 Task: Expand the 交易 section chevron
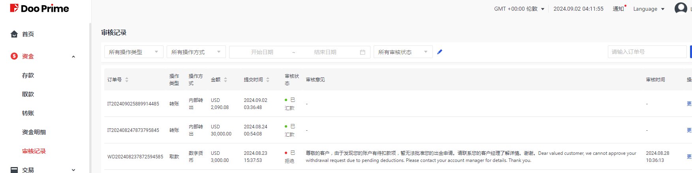coord(73,170)
